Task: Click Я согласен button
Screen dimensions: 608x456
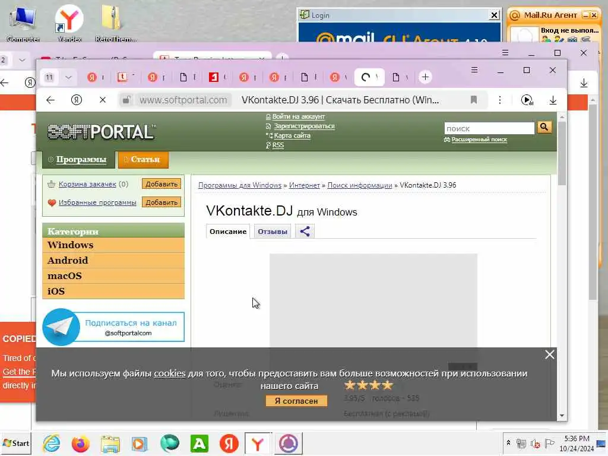Action: tap(296, 401)
